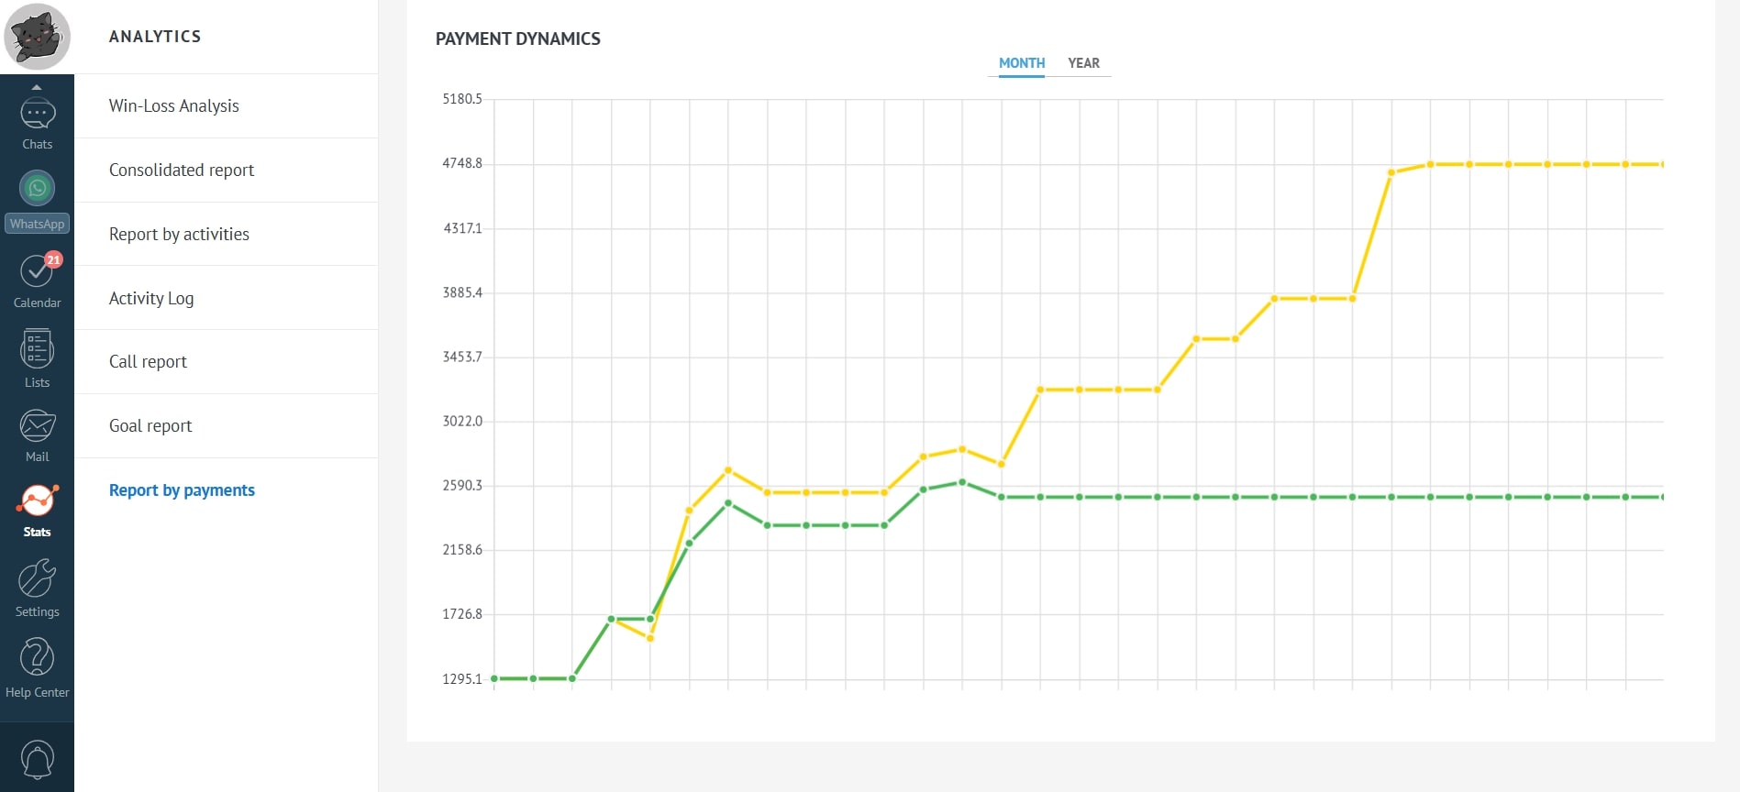Open the Help Center icon

(37, 659)
